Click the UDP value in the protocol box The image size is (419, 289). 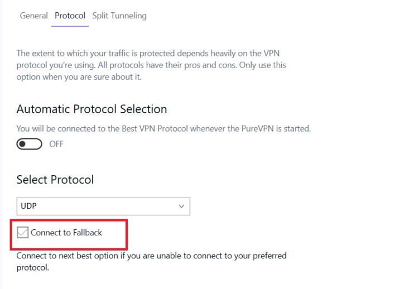pos(28,206)
